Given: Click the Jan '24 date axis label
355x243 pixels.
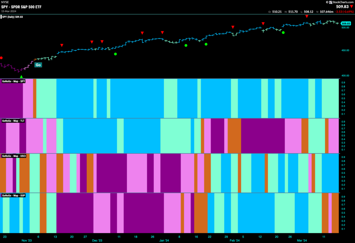Looking at the screenshot, I should pyautogui.click(x=164, y=241).
